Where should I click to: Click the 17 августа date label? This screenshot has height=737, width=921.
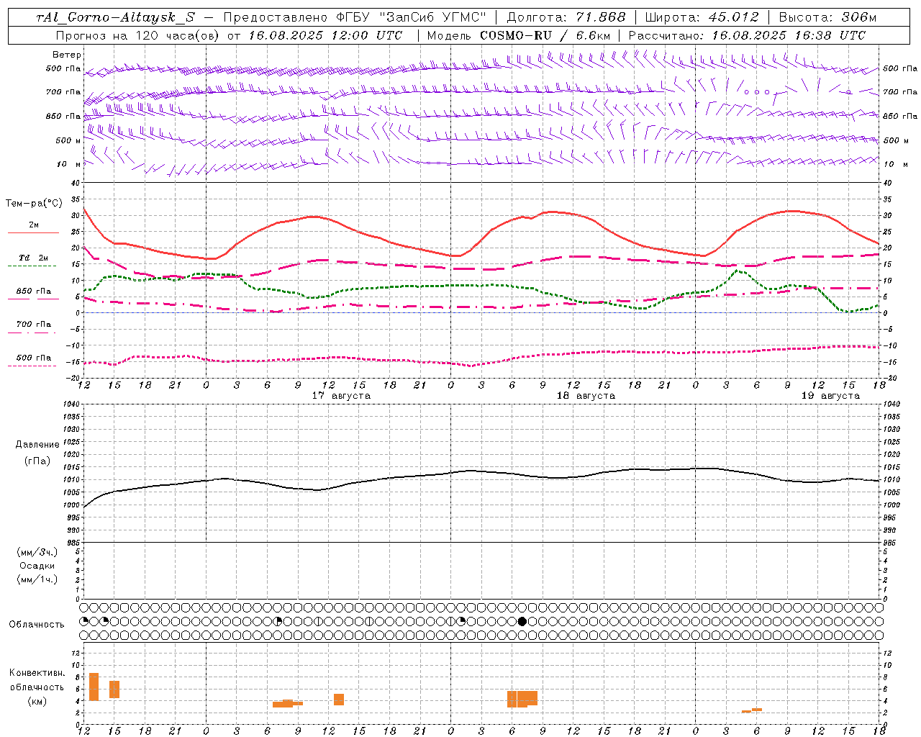pyautogui.click(x=341, y=396)
